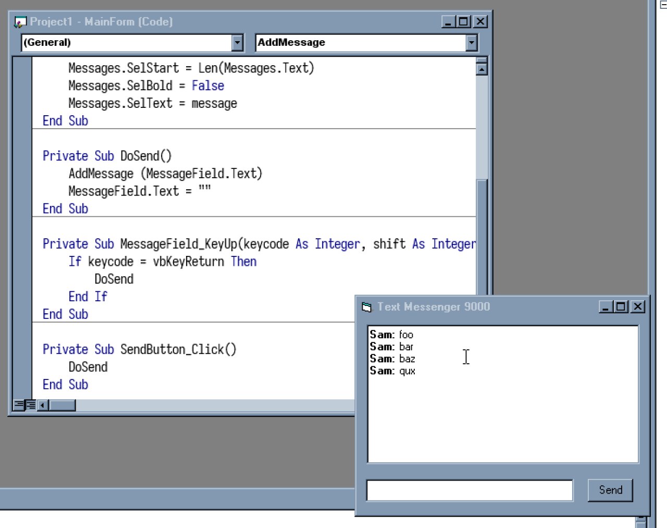The image size is (667, 528).
Task: Minimize the Text Messenger 9000 window
Action: 606,307
